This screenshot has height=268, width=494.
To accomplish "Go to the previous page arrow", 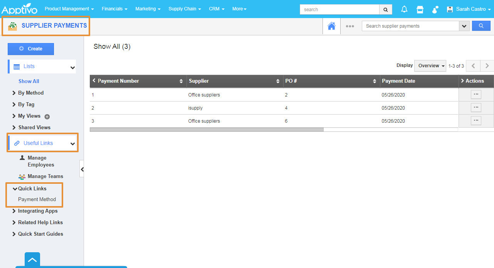I will pos(473,66).
